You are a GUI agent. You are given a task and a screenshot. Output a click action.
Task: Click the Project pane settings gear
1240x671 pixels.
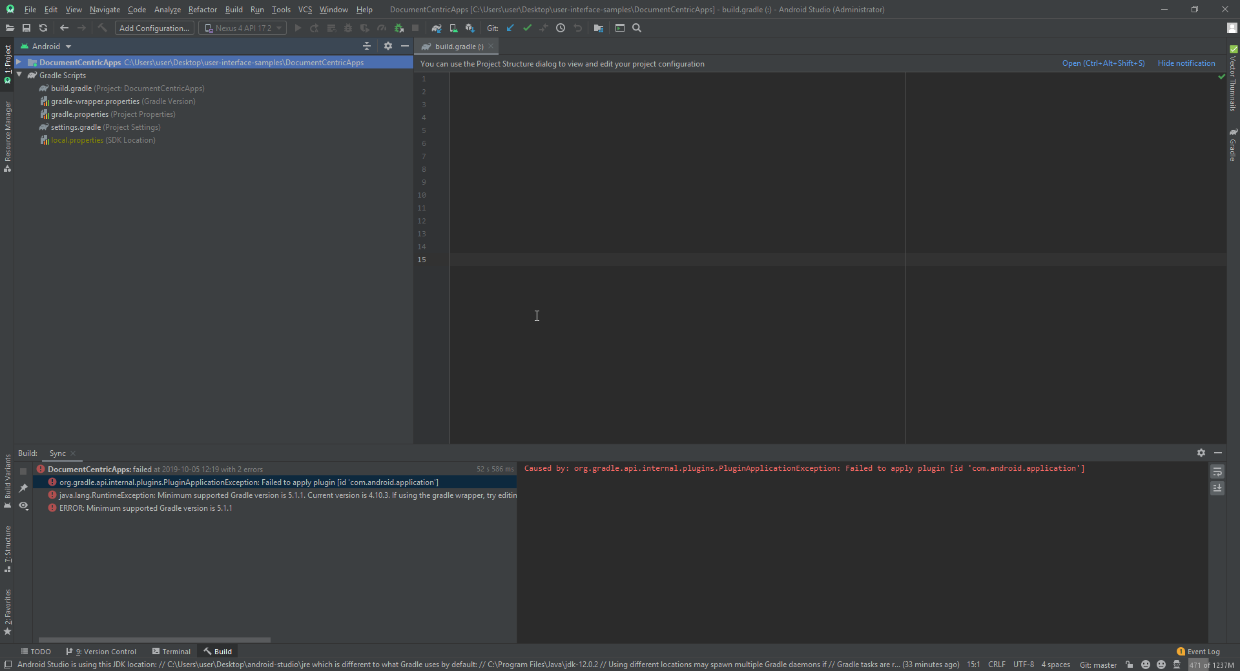pos(388,46)
